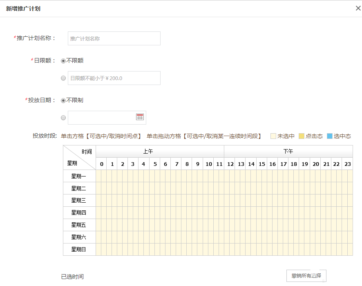This screenshot has height=286, width=362.
Task: Click the hour 12 column header
Action: [230, 163]
